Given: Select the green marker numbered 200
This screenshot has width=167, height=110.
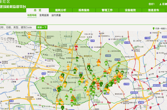Looking at the screenshot, I should [x=105, y=75].
